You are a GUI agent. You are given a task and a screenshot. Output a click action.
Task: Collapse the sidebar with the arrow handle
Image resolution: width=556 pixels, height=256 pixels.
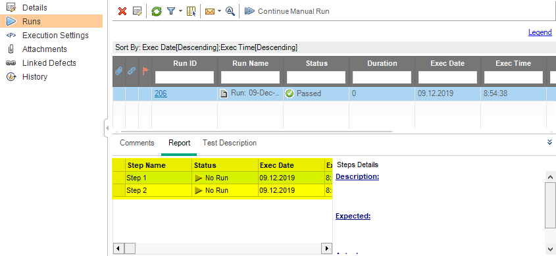tap(106, 128)
